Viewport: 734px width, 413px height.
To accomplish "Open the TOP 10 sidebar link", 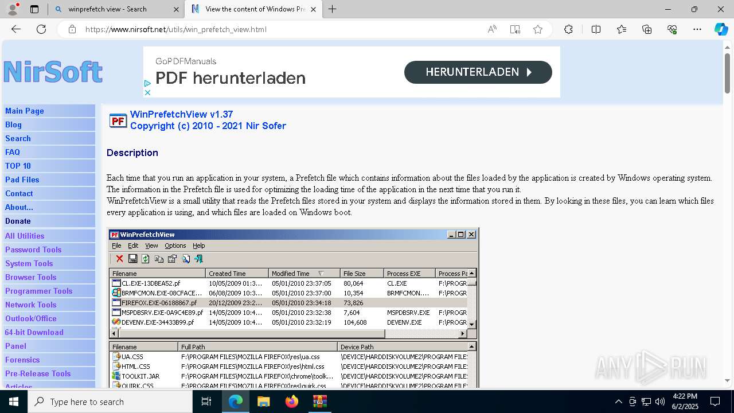I will point(18,166).
